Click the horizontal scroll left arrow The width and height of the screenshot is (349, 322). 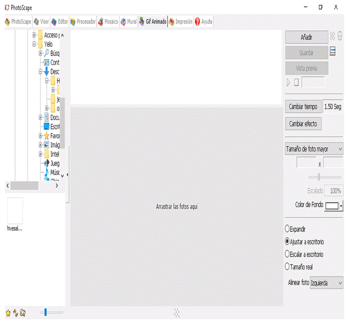click(8, 185)
